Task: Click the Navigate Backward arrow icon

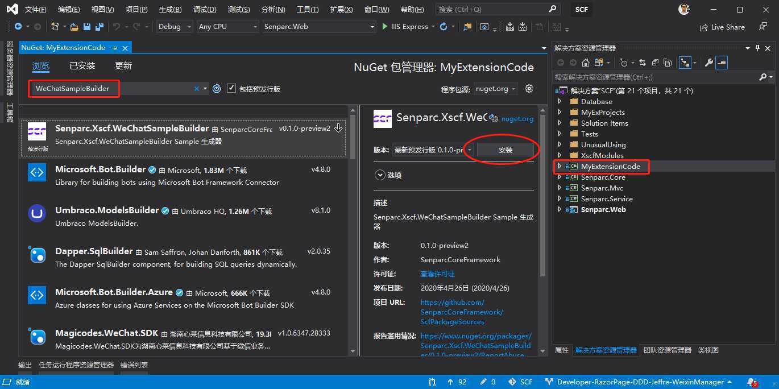Action: (x=18, y=27)
